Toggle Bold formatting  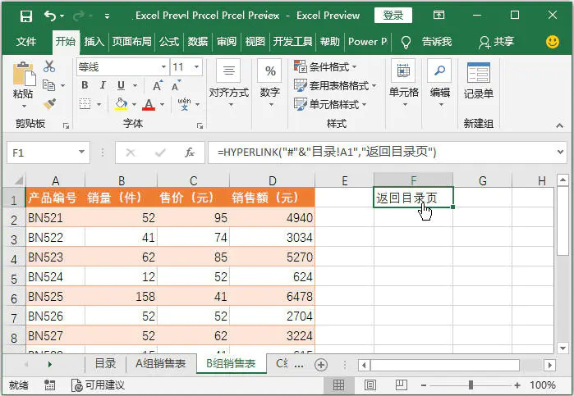click(85, 85)
